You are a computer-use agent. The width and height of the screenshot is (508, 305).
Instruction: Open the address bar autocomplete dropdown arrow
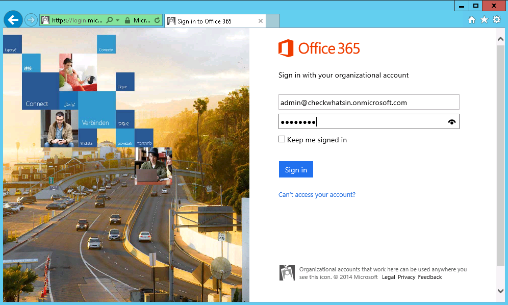(x=117, y=20)
